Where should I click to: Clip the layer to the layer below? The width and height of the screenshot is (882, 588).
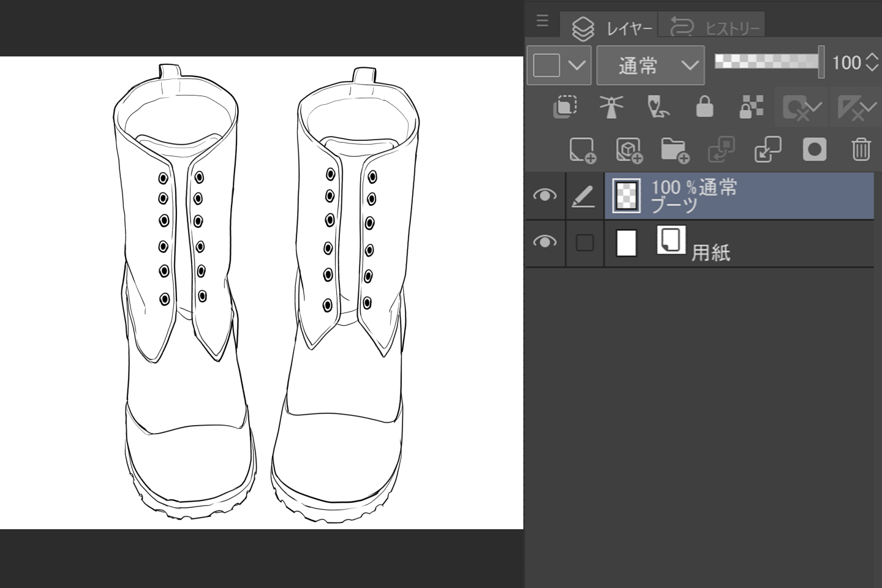point(565,107)
